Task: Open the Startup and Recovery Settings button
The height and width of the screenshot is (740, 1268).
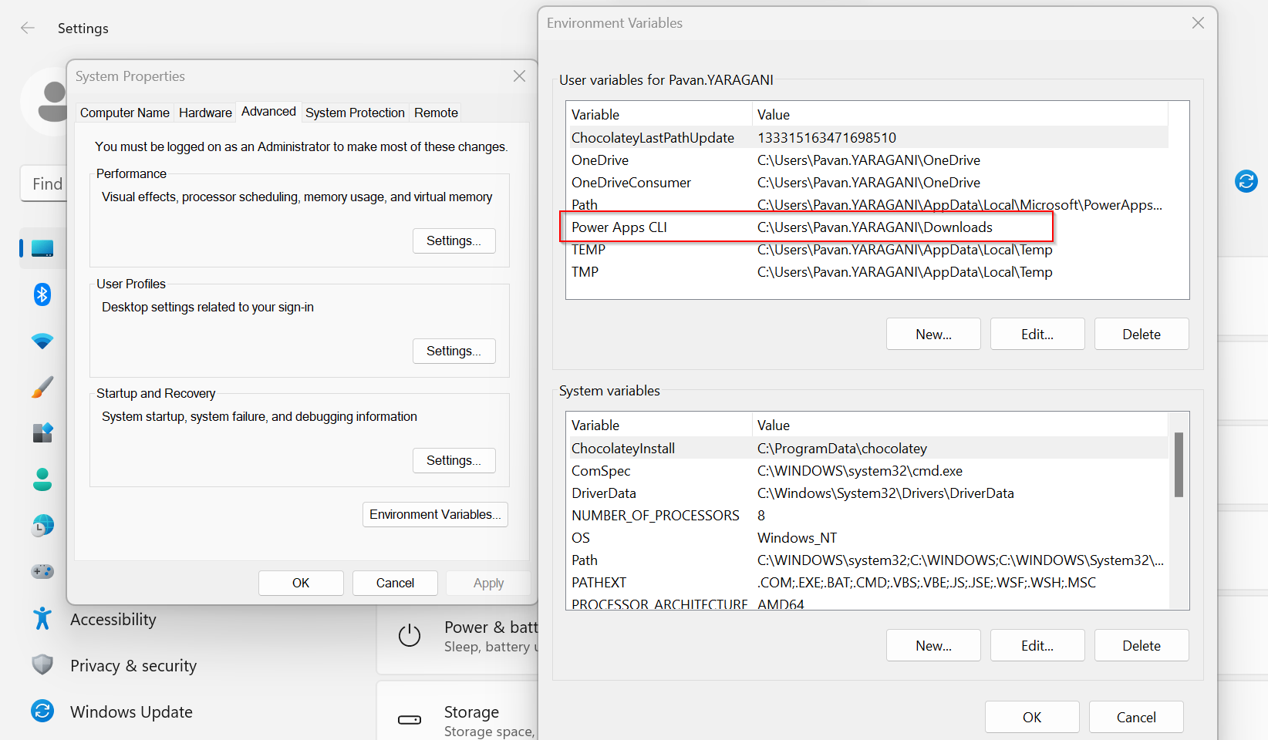Action: coord(454,460)
